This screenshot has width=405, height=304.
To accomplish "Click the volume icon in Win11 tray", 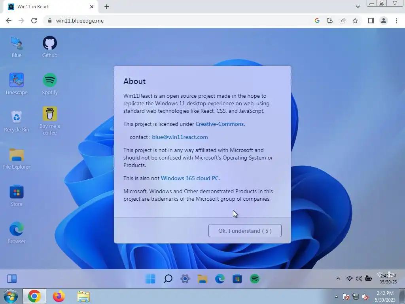I will click(x=359, y=278).
